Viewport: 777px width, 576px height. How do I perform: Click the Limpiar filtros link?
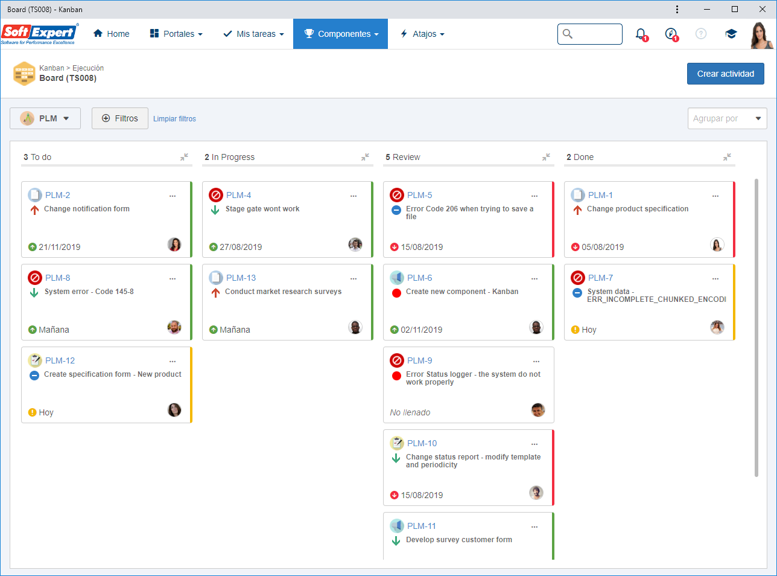coord(174,119)
